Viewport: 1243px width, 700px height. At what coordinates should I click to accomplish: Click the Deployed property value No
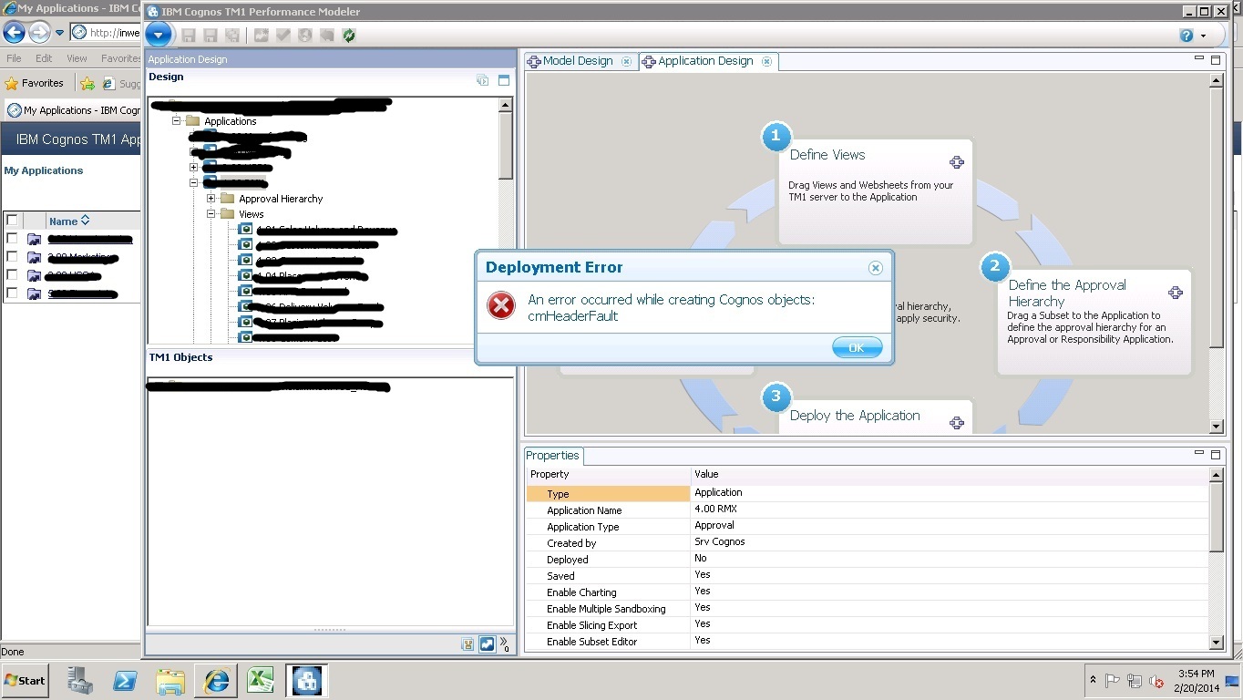701,559
